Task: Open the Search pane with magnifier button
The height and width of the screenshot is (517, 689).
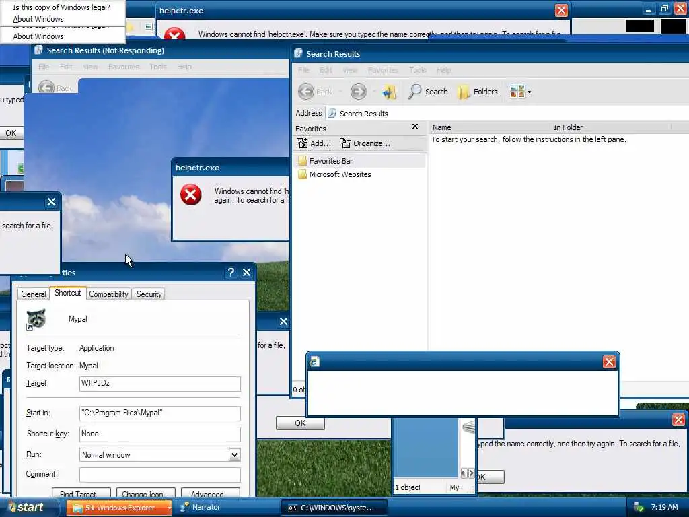Action: pos(428,92)
